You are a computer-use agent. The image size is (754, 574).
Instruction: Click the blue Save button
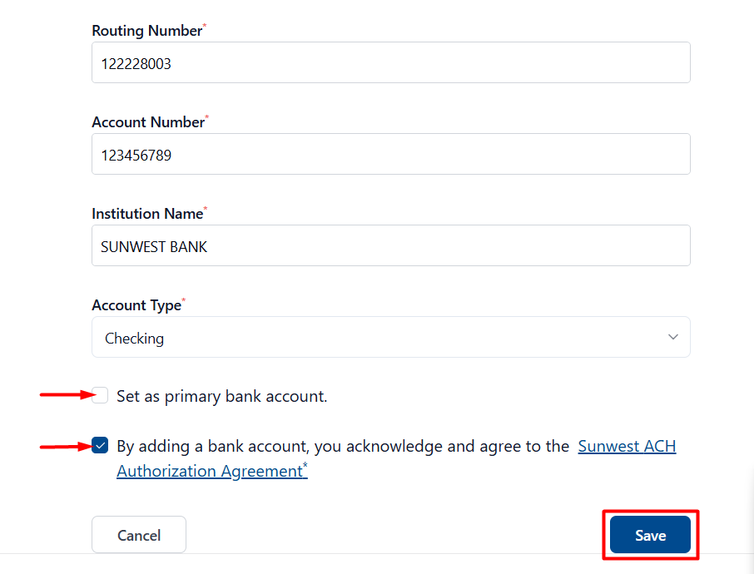(x=650, y=535)
